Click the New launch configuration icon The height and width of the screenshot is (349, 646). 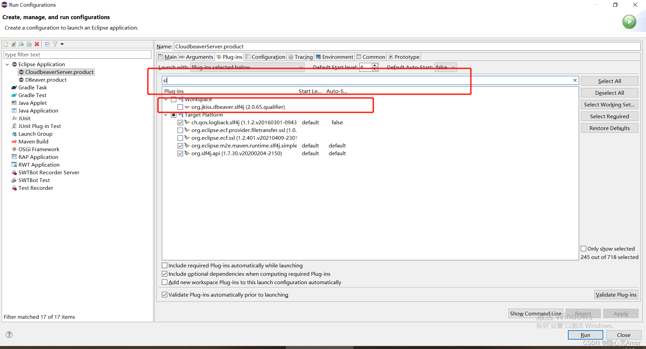(x=6, y=44)
